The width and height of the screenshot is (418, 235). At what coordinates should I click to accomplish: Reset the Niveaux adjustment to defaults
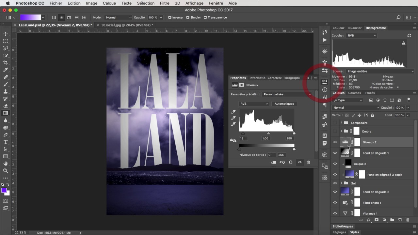point(291,162)
